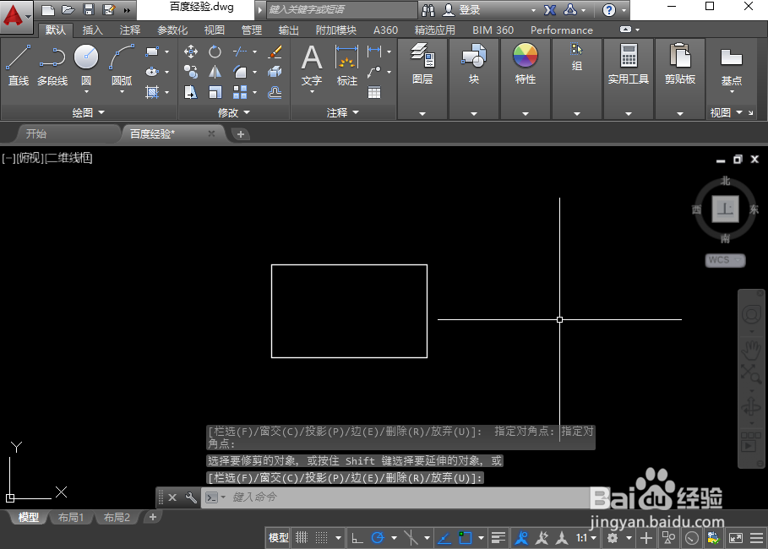Select the 文字 (Text) annotation tool
This screenshot has width=768, height=549.
point(312,65)
